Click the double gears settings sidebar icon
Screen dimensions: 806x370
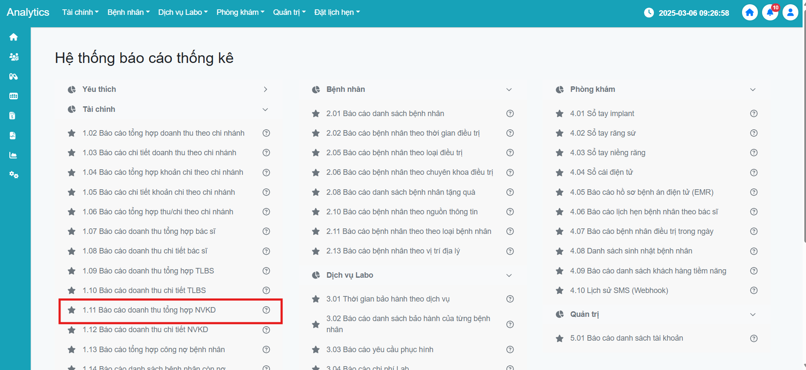coord(14,175)
